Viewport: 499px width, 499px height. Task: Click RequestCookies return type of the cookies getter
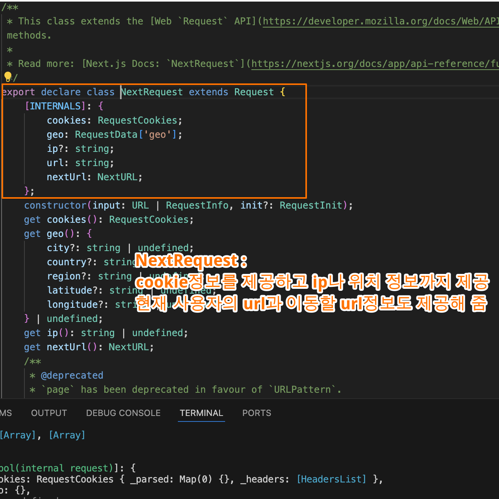[149, 220]
